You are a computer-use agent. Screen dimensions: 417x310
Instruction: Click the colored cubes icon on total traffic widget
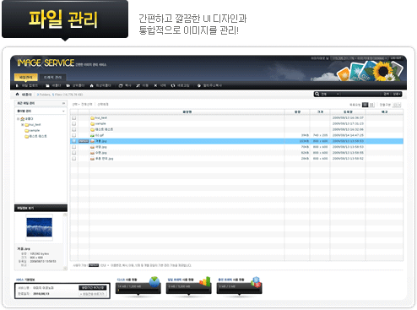coord(256,281)
